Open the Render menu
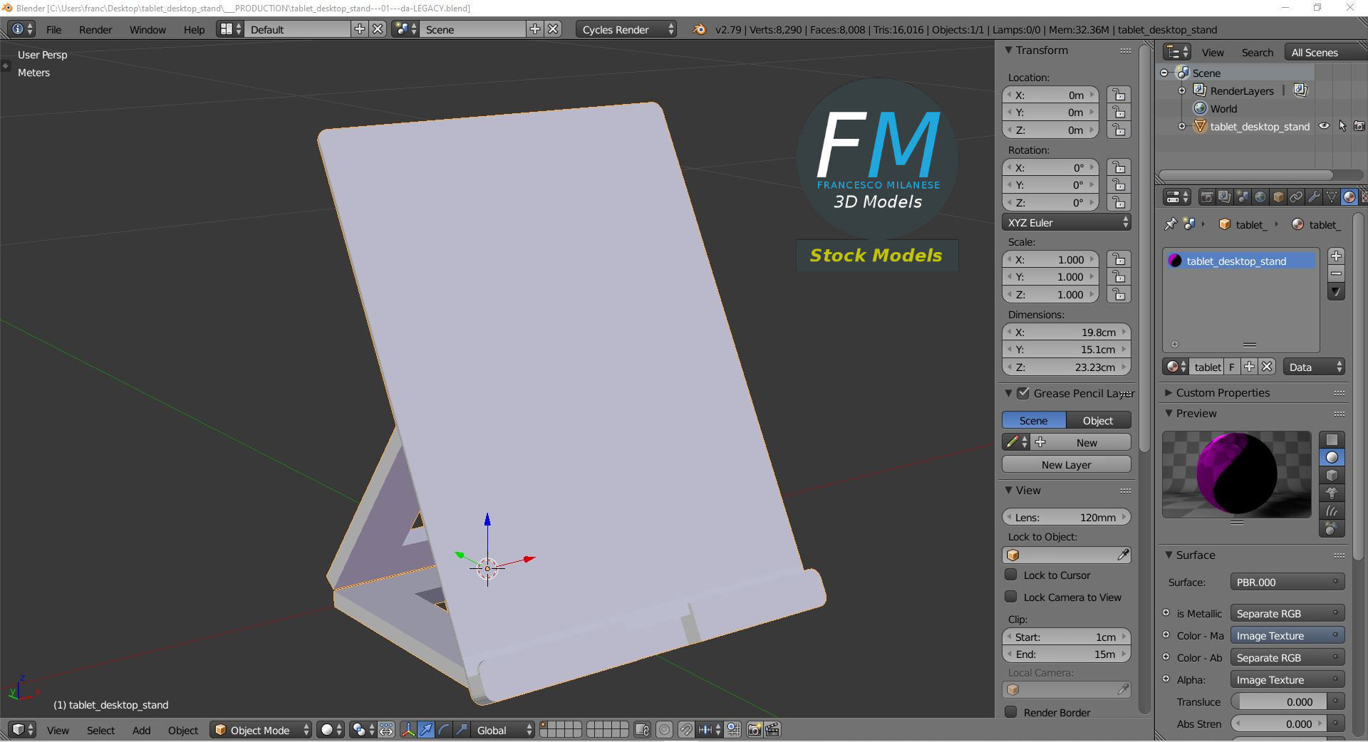1368x742 pixels. tap(95, 29)
